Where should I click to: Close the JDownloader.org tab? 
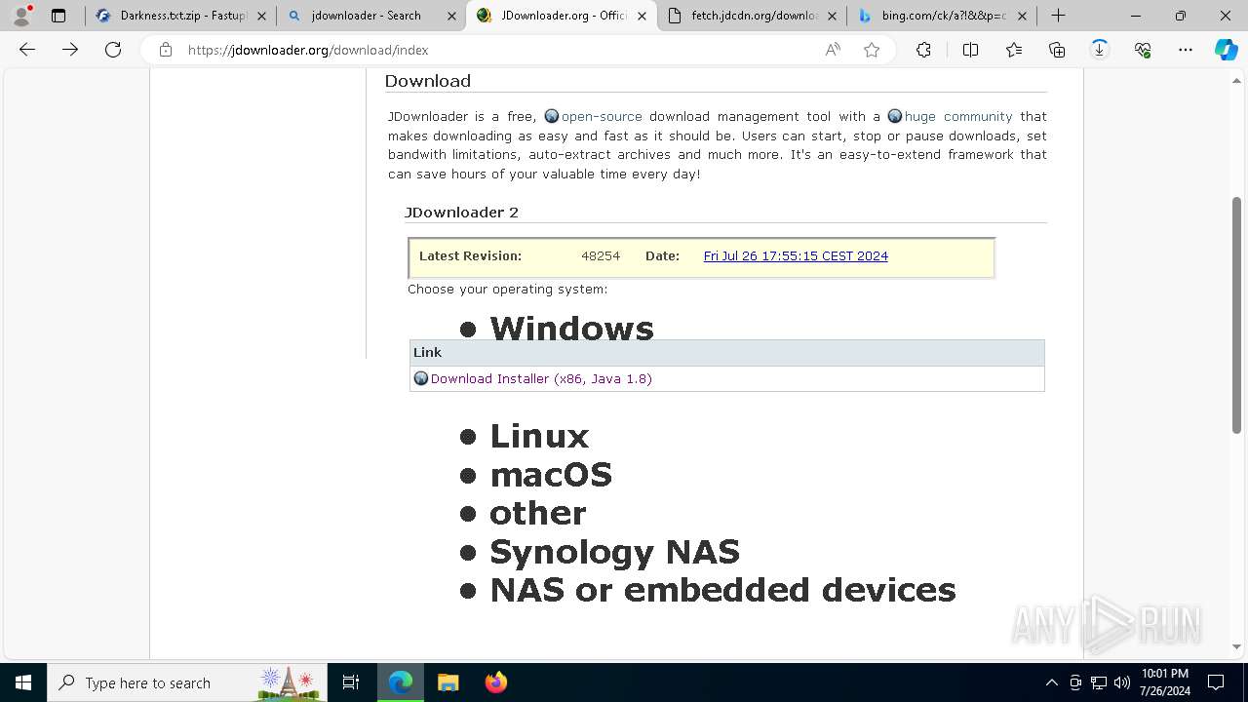[642, 16]
